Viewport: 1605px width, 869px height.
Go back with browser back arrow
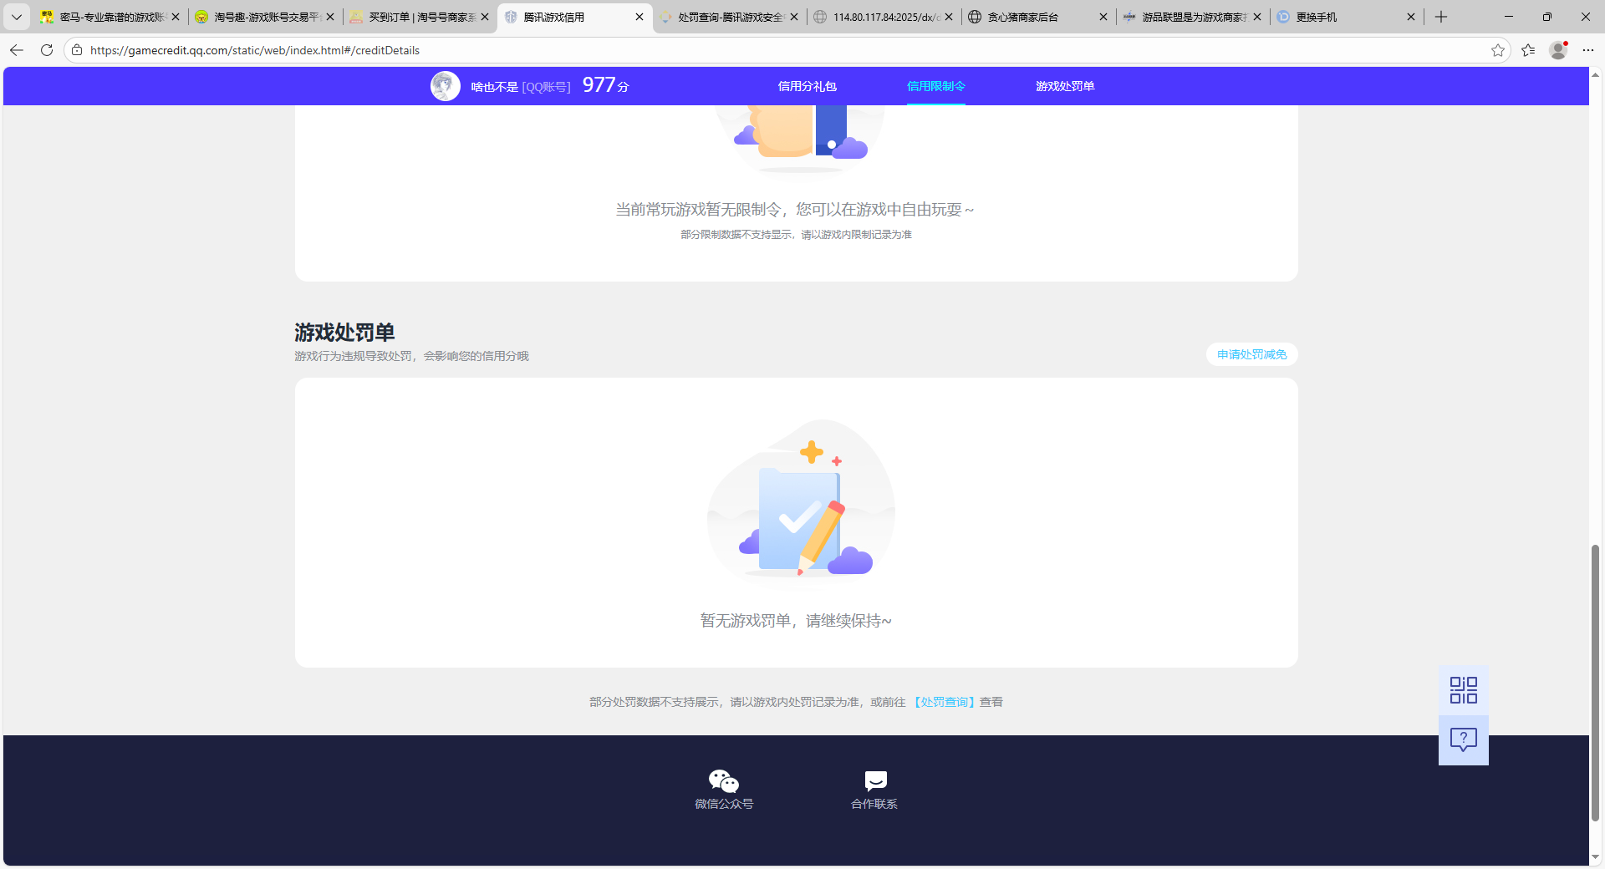(x=17, y=50)
